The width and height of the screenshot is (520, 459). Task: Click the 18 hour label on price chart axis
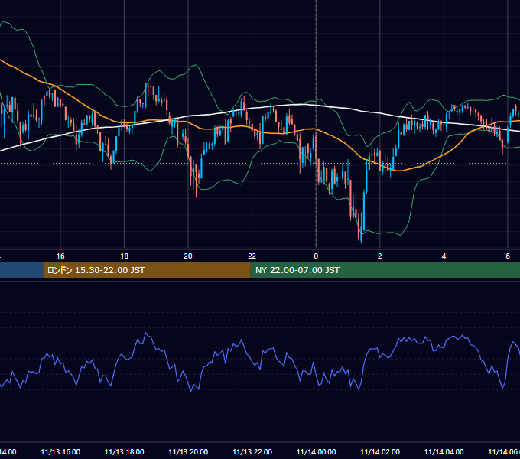coord(125,256)
